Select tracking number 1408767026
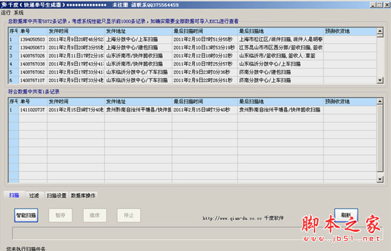 (x=32, y=56)
